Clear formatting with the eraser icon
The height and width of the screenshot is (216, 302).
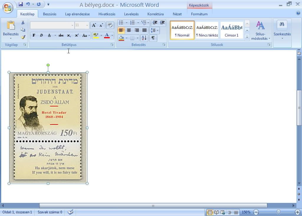click(x=110, y=25)
